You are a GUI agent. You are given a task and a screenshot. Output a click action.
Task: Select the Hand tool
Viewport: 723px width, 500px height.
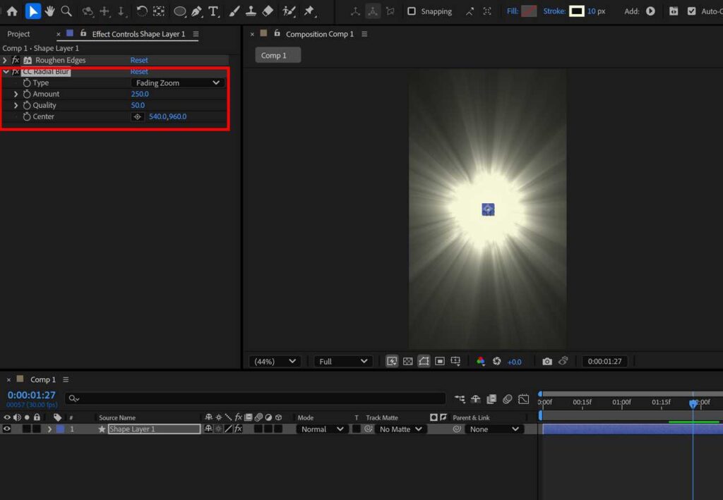[x=49, y=11]
